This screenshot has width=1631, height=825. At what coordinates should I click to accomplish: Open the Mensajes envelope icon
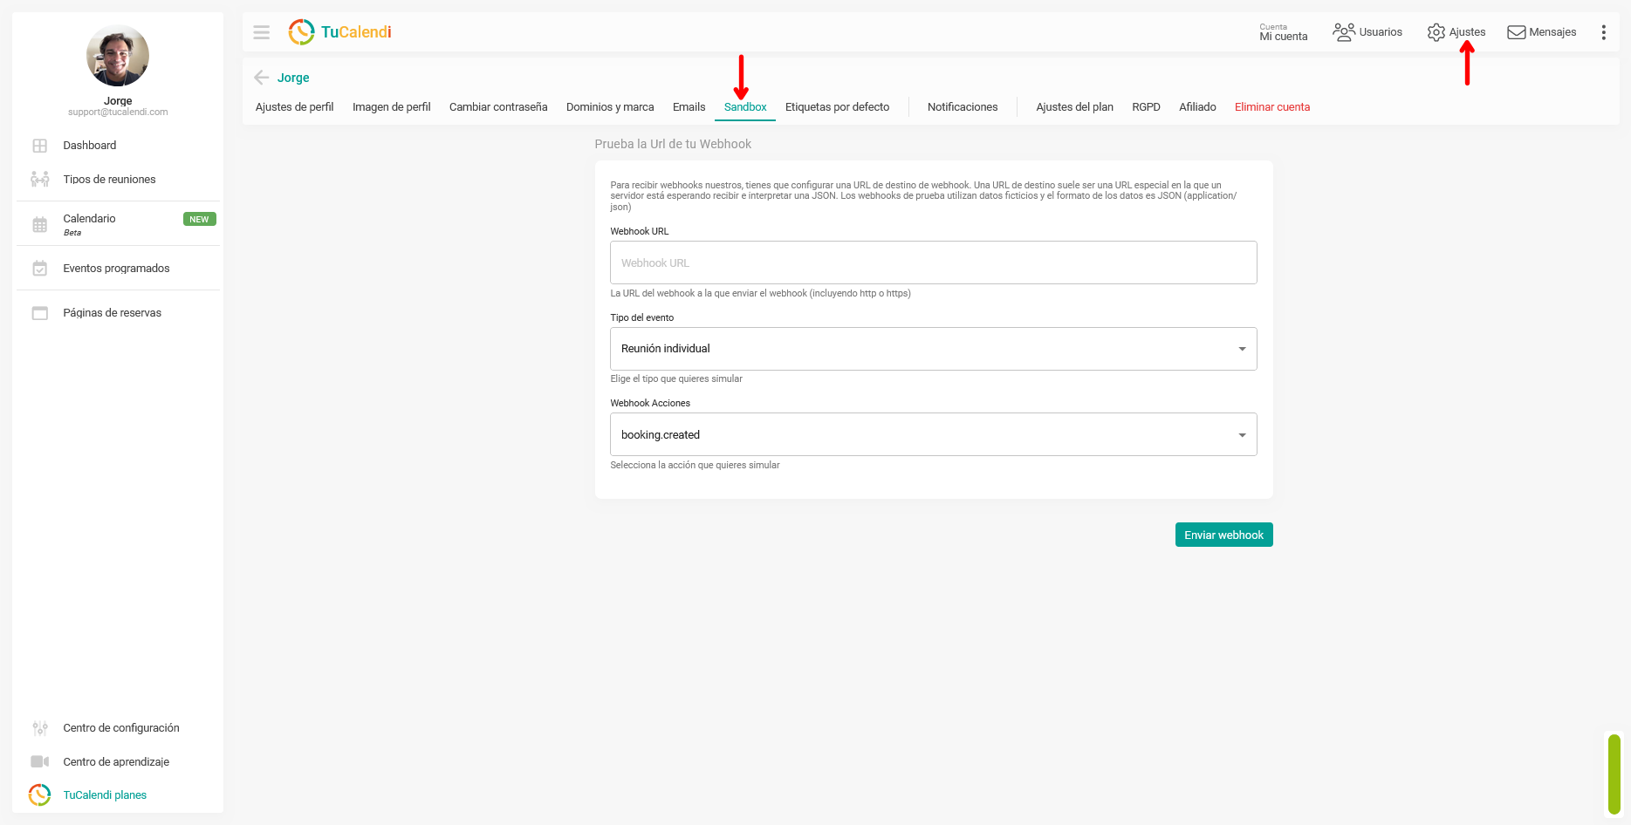point(1517,32)
